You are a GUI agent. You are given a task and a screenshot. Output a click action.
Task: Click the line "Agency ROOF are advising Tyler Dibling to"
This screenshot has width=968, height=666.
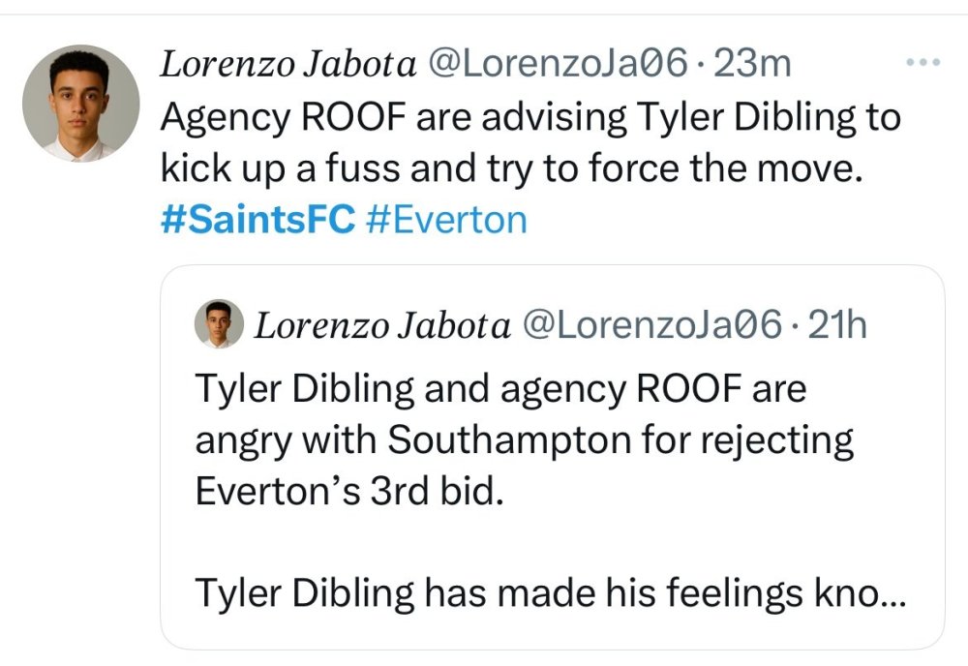coord(530,118)
